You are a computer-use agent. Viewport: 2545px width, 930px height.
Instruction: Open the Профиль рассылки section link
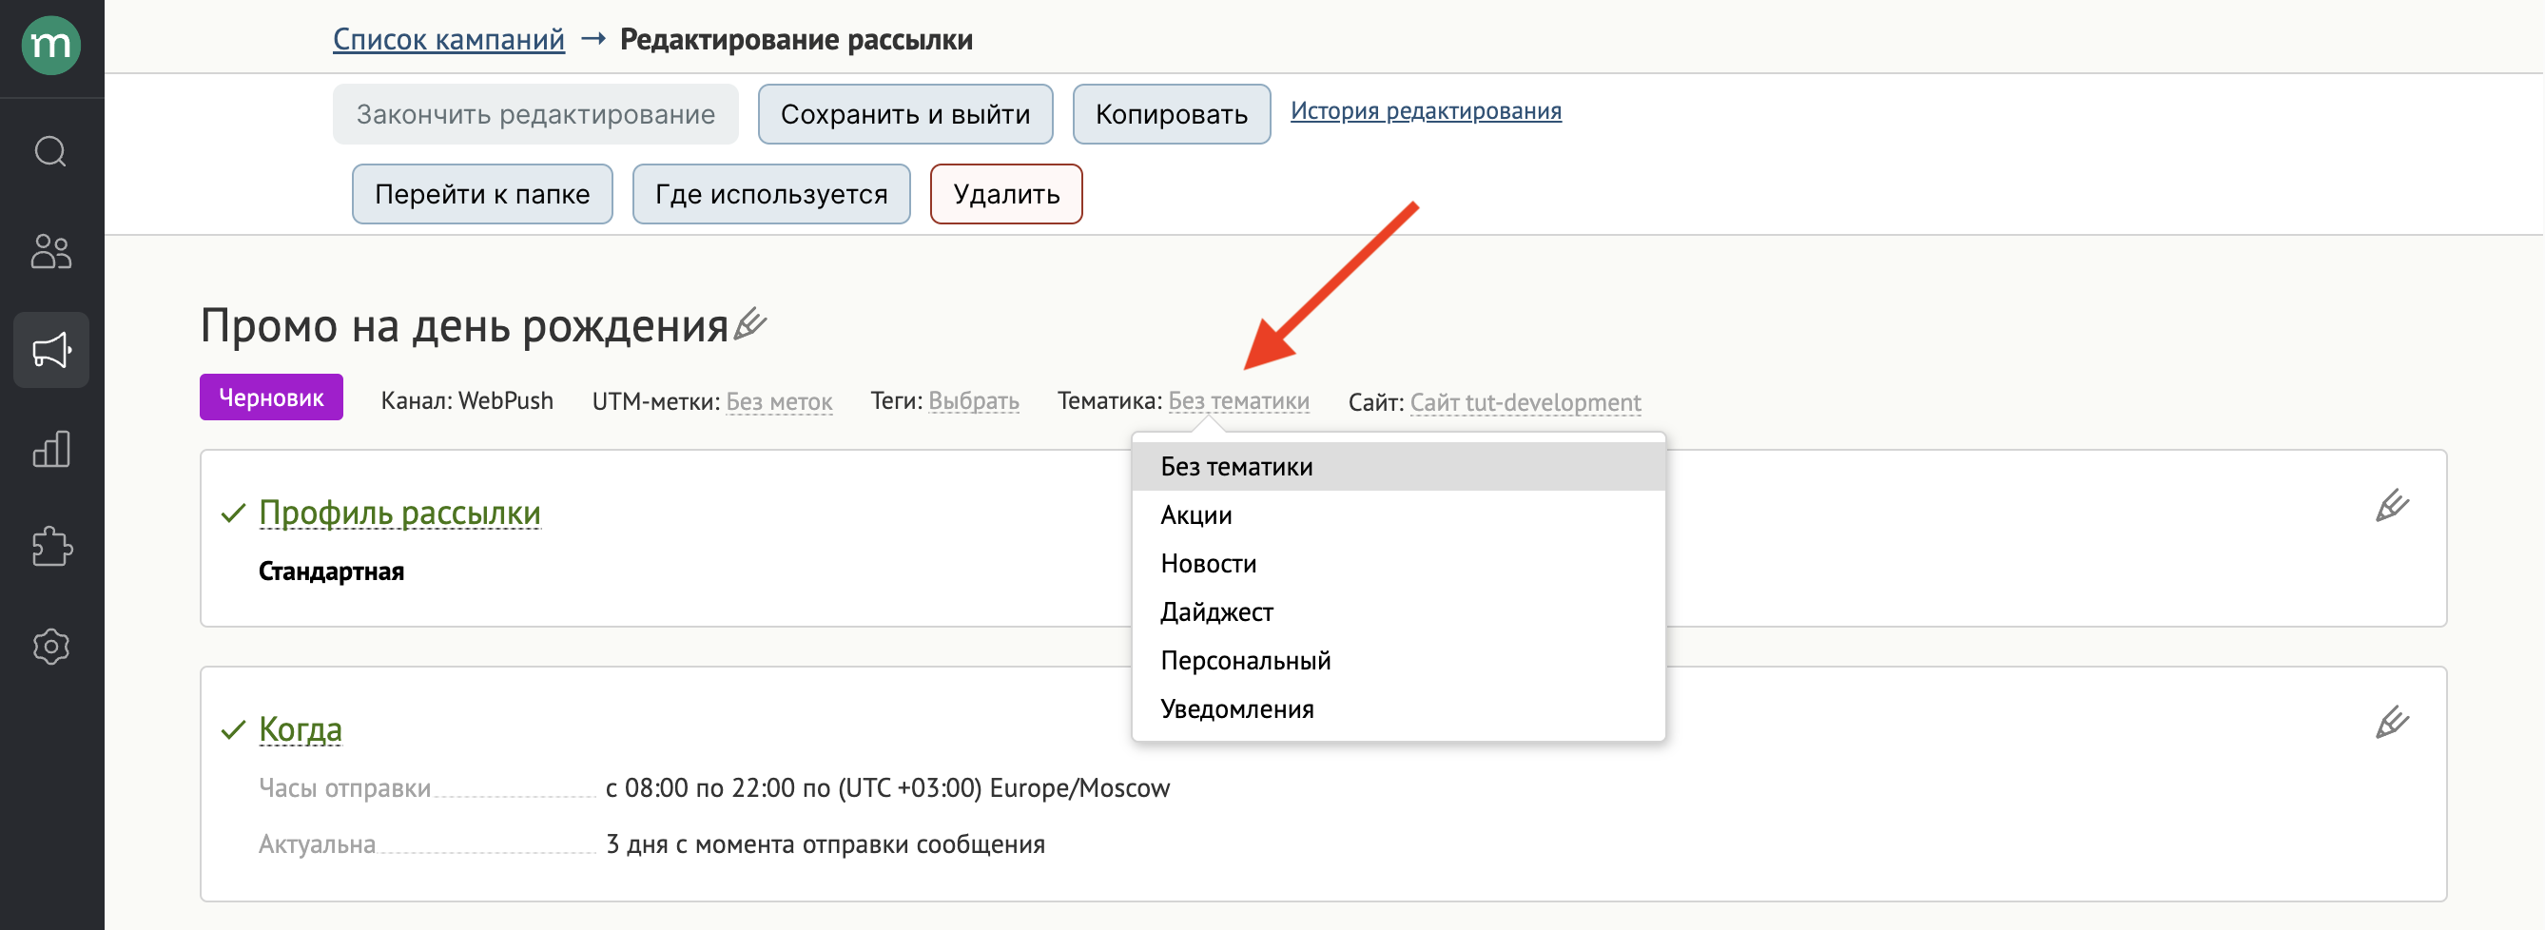point(400,513)
